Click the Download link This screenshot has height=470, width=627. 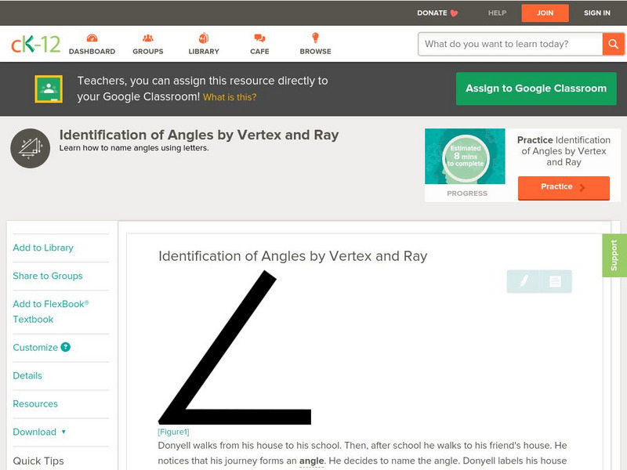34,432
